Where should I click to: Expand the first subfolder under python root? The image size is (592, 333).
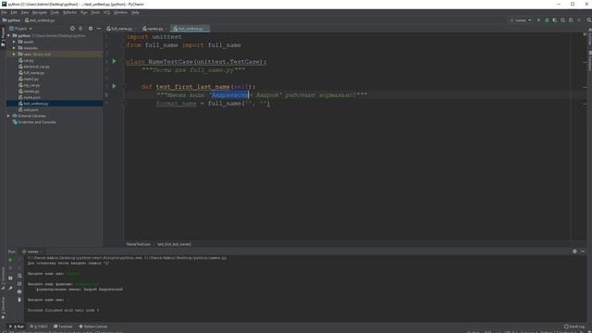click(14, 42)
